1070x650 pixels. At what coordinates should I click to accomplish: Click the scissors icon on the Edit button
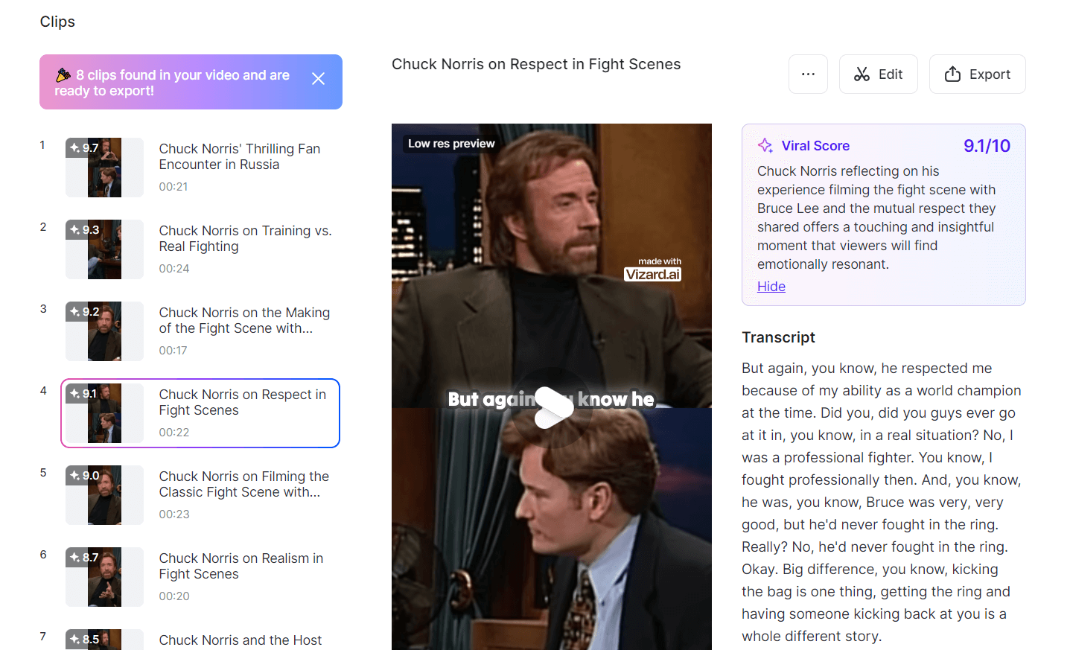click(862, 74)
